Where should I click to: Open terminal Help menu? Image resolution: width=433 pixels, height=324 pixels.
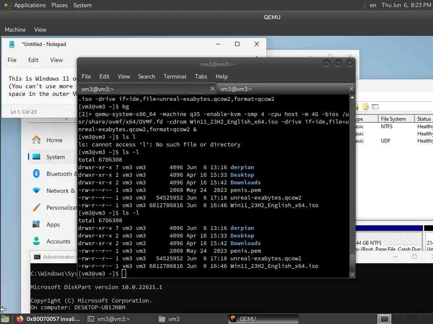(x=222, y=76)
